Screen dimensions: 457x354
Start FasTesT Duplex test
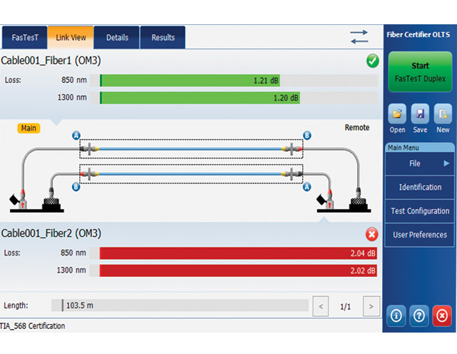(x=420, y=71)
